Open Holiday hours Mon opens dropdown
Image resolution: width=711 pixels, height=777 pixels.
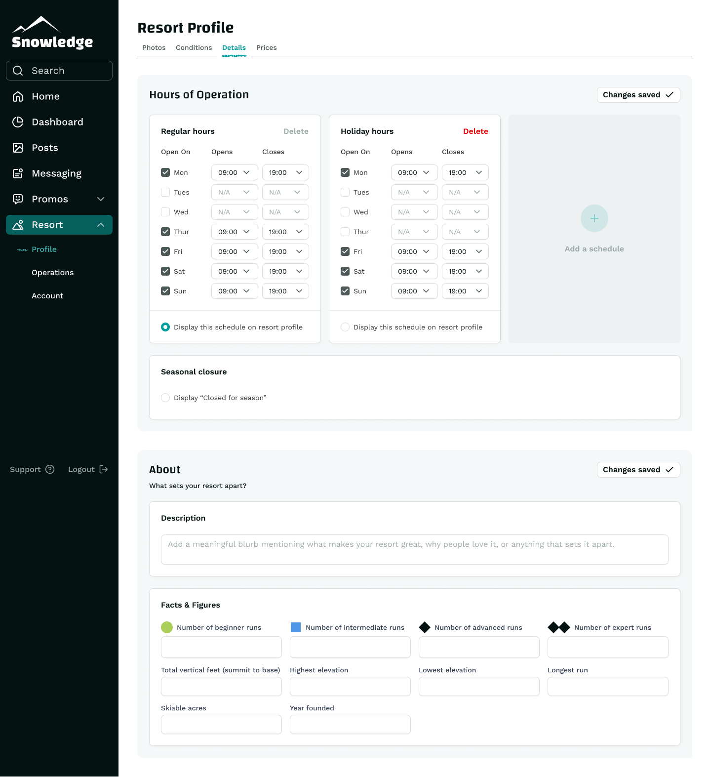[x=414, y=172]
